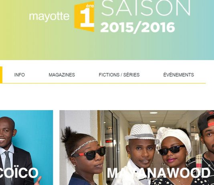
Task: Select the FICTIONS / SÉRIES menu item
Action: [119, 75]
